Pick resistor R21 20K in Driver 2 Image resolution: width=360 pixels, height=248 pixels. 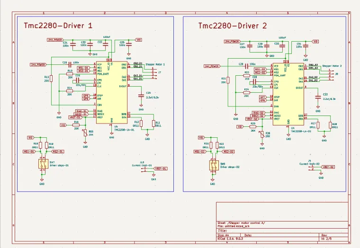pos(228,80)
